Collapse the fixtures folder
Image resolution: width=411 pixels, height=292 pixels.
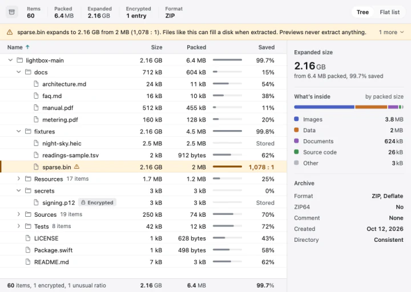tap(19, 131)
